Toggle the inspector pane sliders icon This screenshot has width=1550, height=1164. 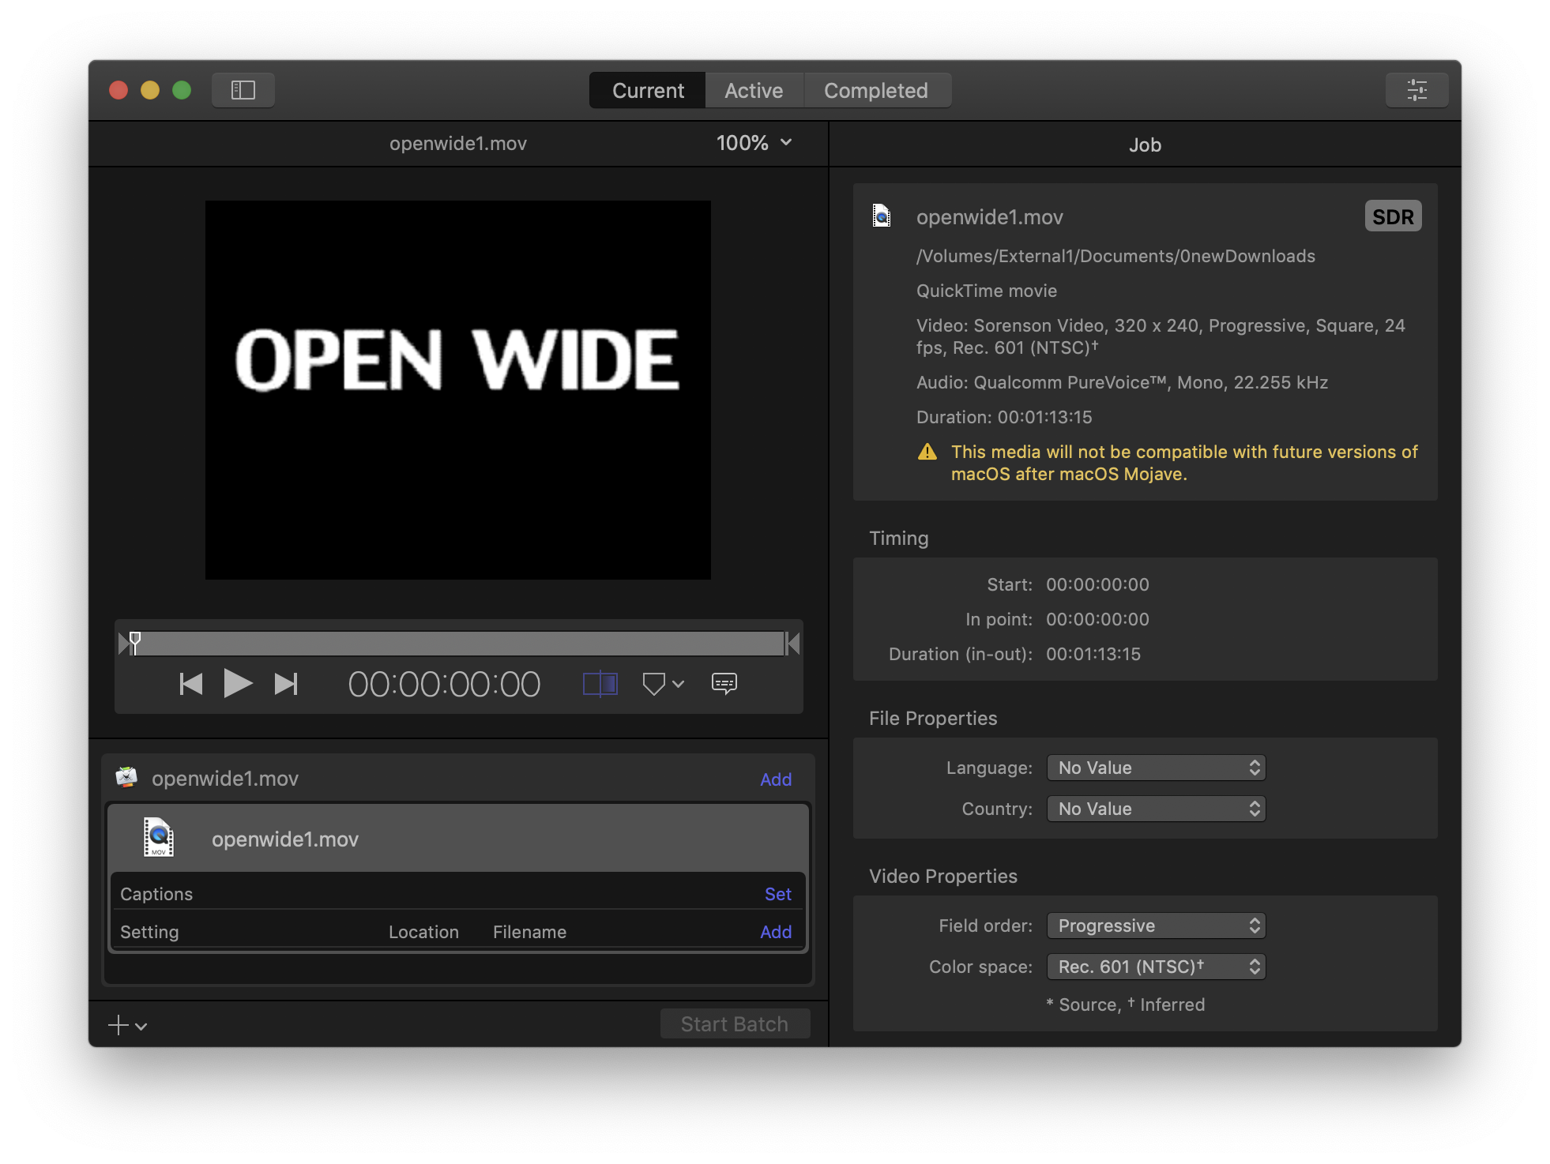(x=1416, y=90)
